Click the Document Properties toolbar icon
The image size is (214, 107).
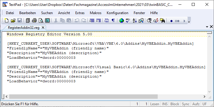pos(47,21)
